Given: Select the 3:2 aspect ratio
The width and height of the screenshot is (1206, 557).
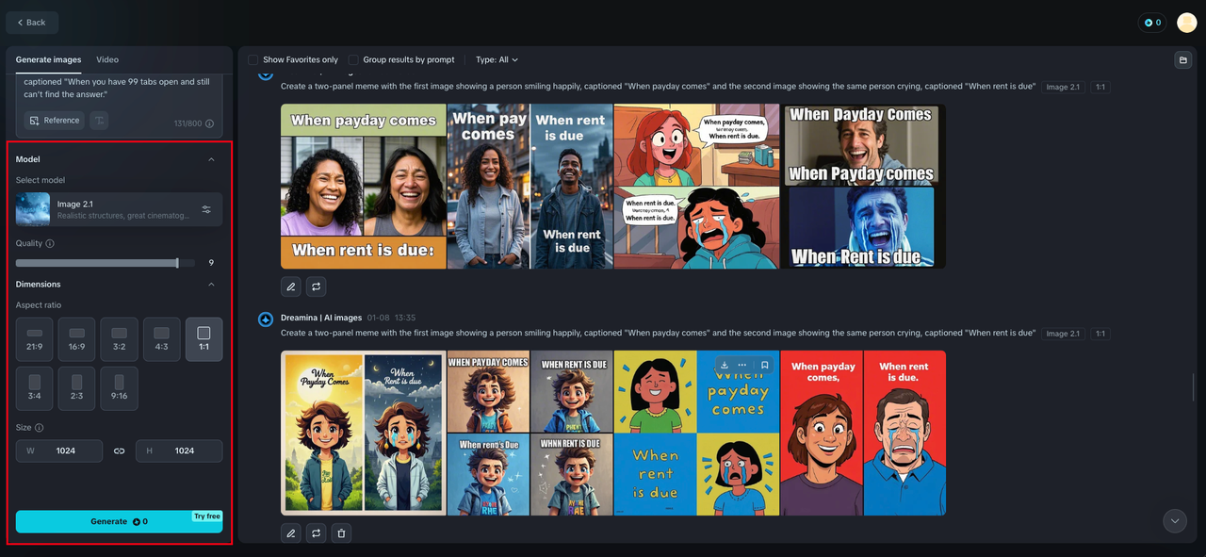Looking at the screenshot, I should pyautogui.click(x=119, y=340).
